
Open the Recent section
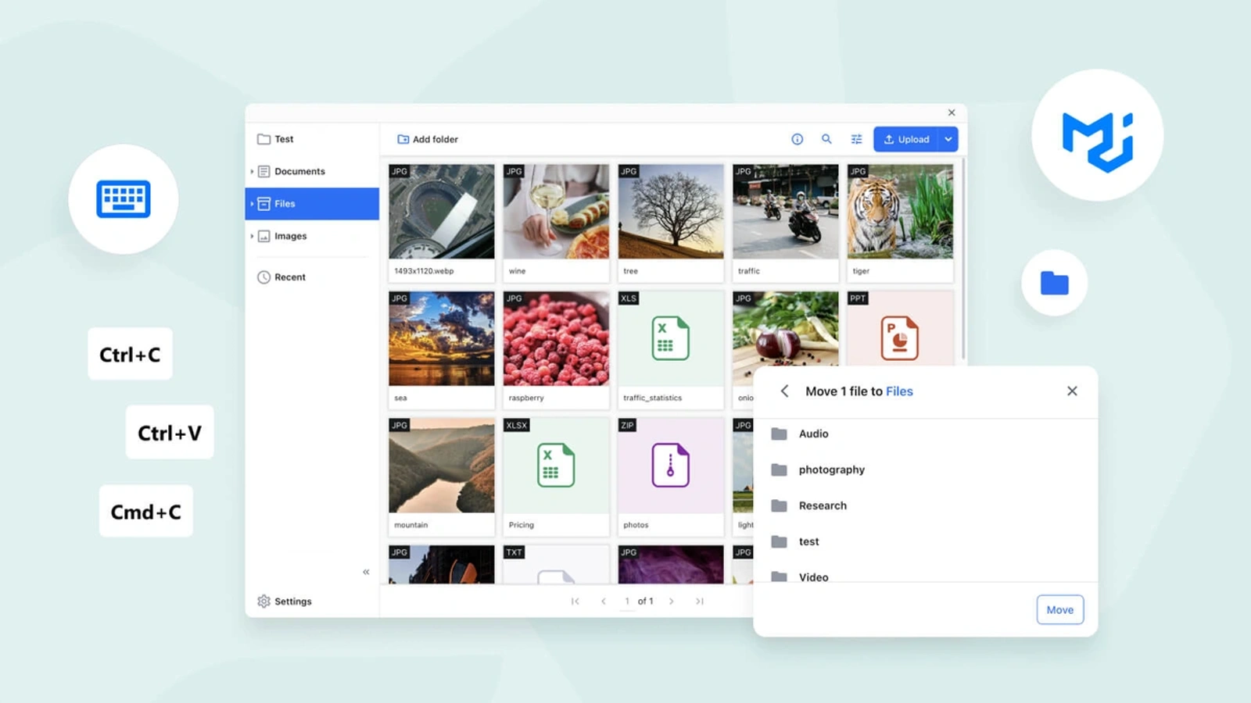coord(281,277)
